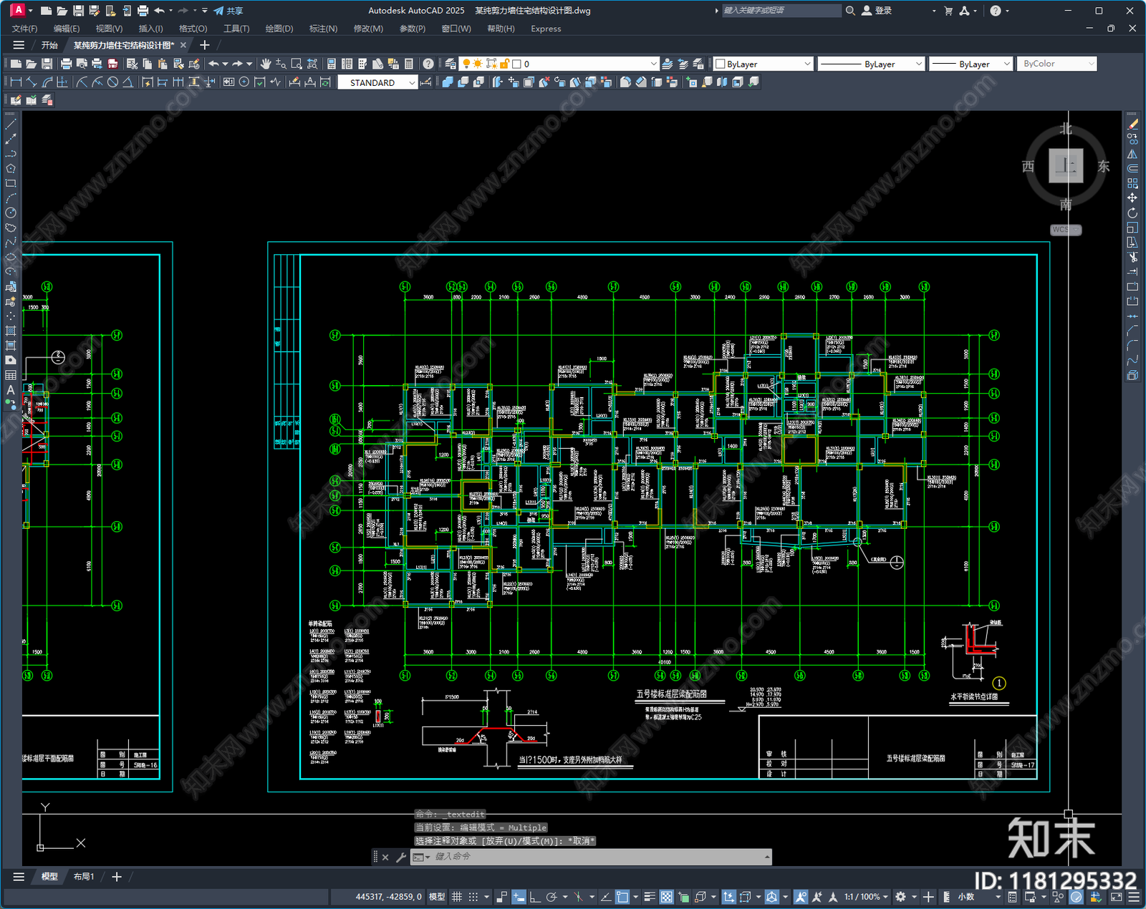Click layer 0 color swatch
The image size is (1146, 909).
click(x=516, y=64)
